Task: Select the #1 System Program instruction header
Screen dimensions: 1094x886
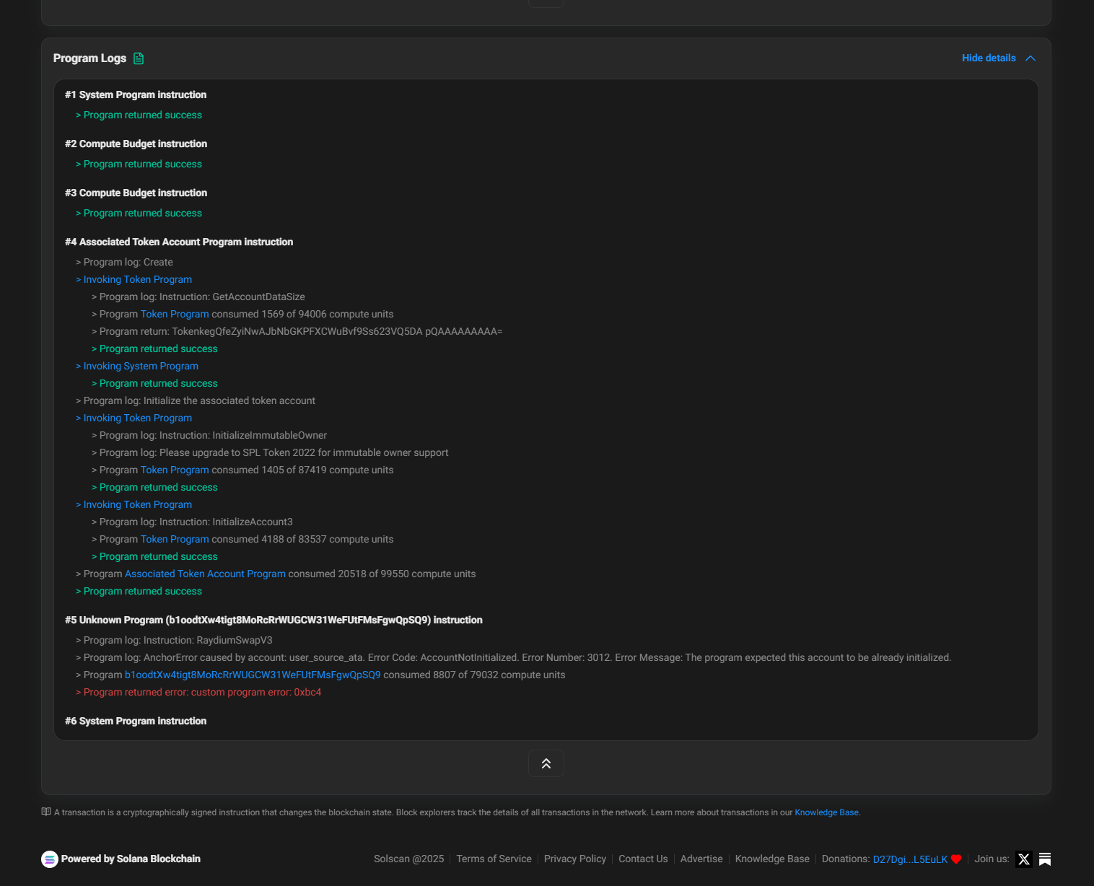Action: click(x=136, y=95)
